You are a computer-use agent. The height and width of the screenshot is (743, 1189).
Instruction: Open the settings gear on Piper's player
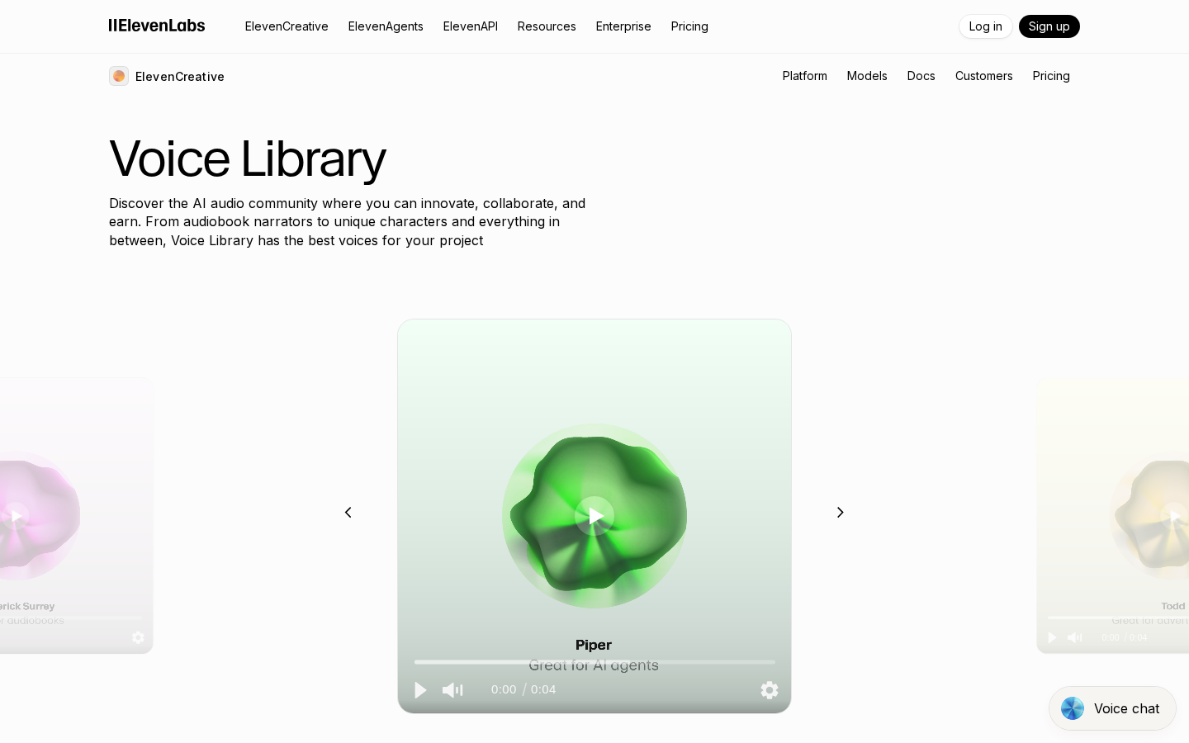769,690
